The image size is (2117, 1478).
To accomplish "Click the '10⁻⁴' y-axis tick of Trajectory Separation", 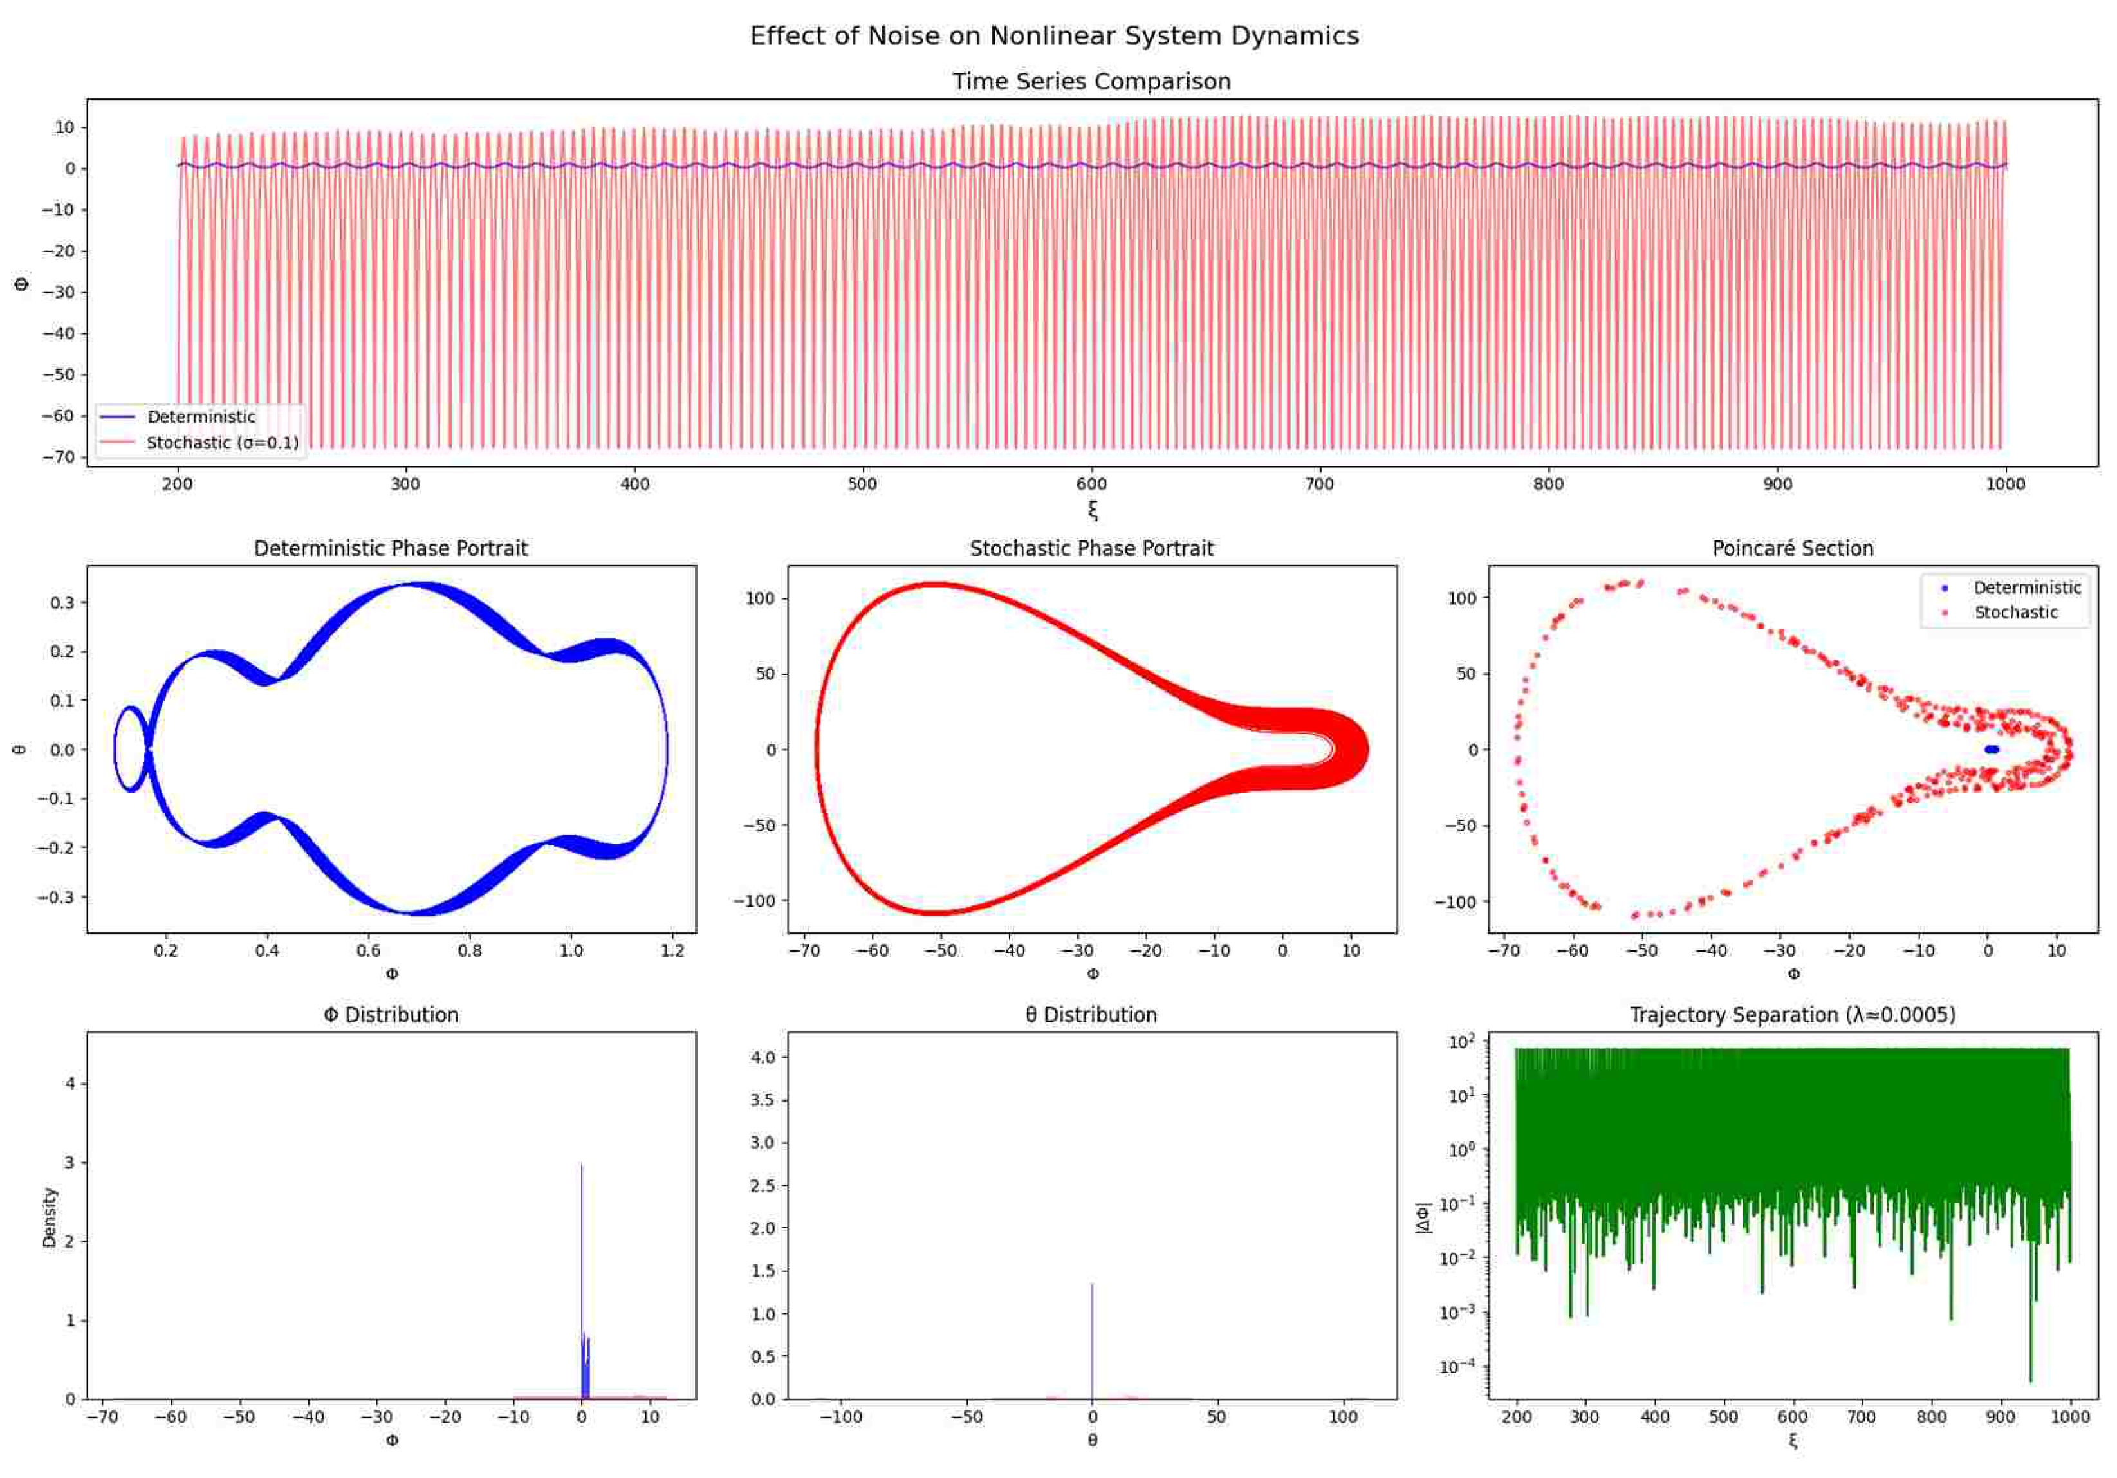I will (x=1457, y=1365).
